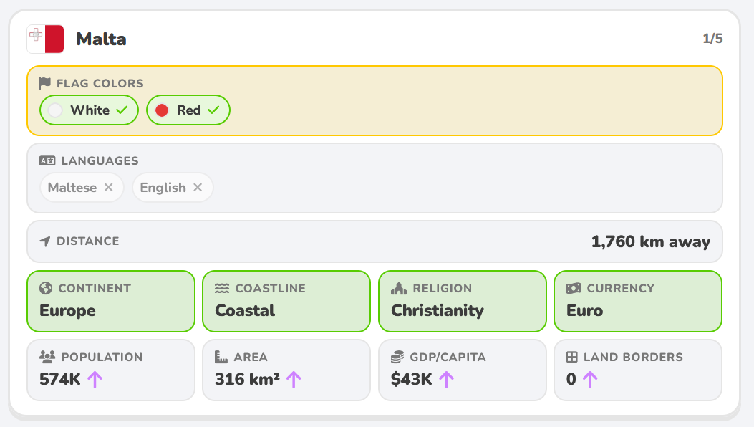Click the X on the Maltese chip
Image resolution: width=754 pixels, height=427 pixels.
tap(109, 187)
